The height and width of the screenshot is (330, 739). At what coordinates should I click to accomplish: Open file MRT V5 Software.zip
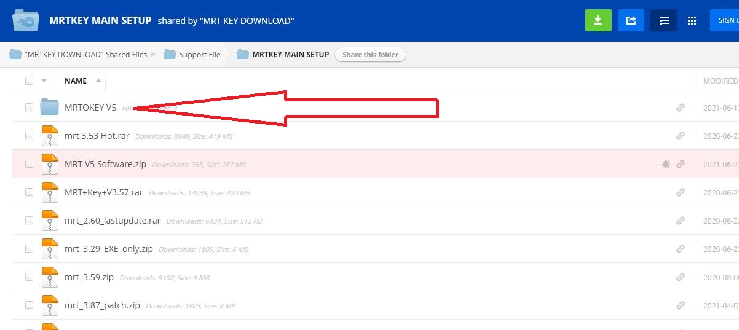click(x=106, y=164)
